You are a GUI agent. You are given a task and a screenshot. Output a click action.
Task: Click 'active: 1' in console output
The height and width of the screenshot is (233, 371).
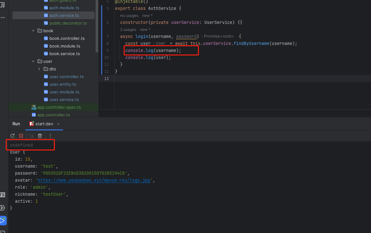click(26, 201)
